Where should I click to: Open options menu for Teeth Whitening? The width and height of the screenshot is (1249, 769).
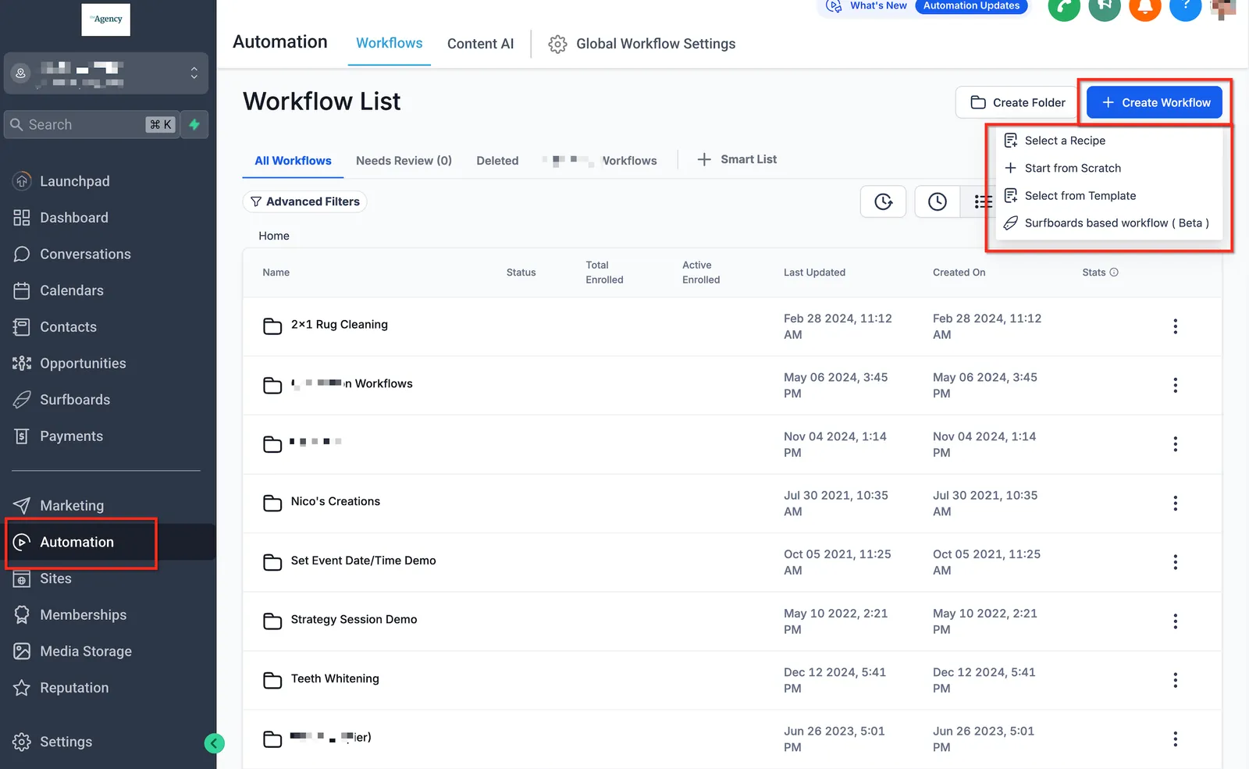1175,680
